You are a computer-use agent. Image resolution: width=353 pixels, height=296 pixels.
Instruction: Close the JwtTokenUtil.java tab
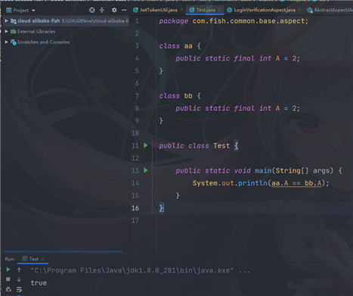pos(181,10)
